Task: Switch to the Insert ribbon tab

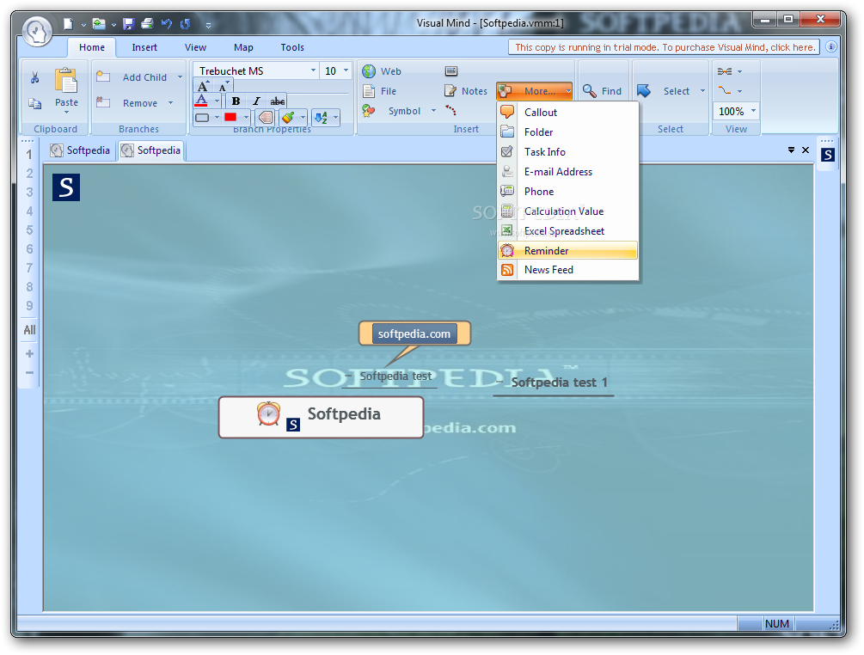Action: pyautogui.click(x=144, y=47)
